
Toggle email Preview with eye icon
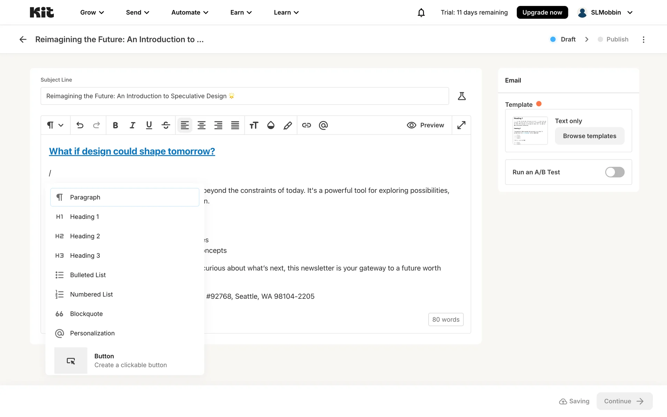(425, 125)
